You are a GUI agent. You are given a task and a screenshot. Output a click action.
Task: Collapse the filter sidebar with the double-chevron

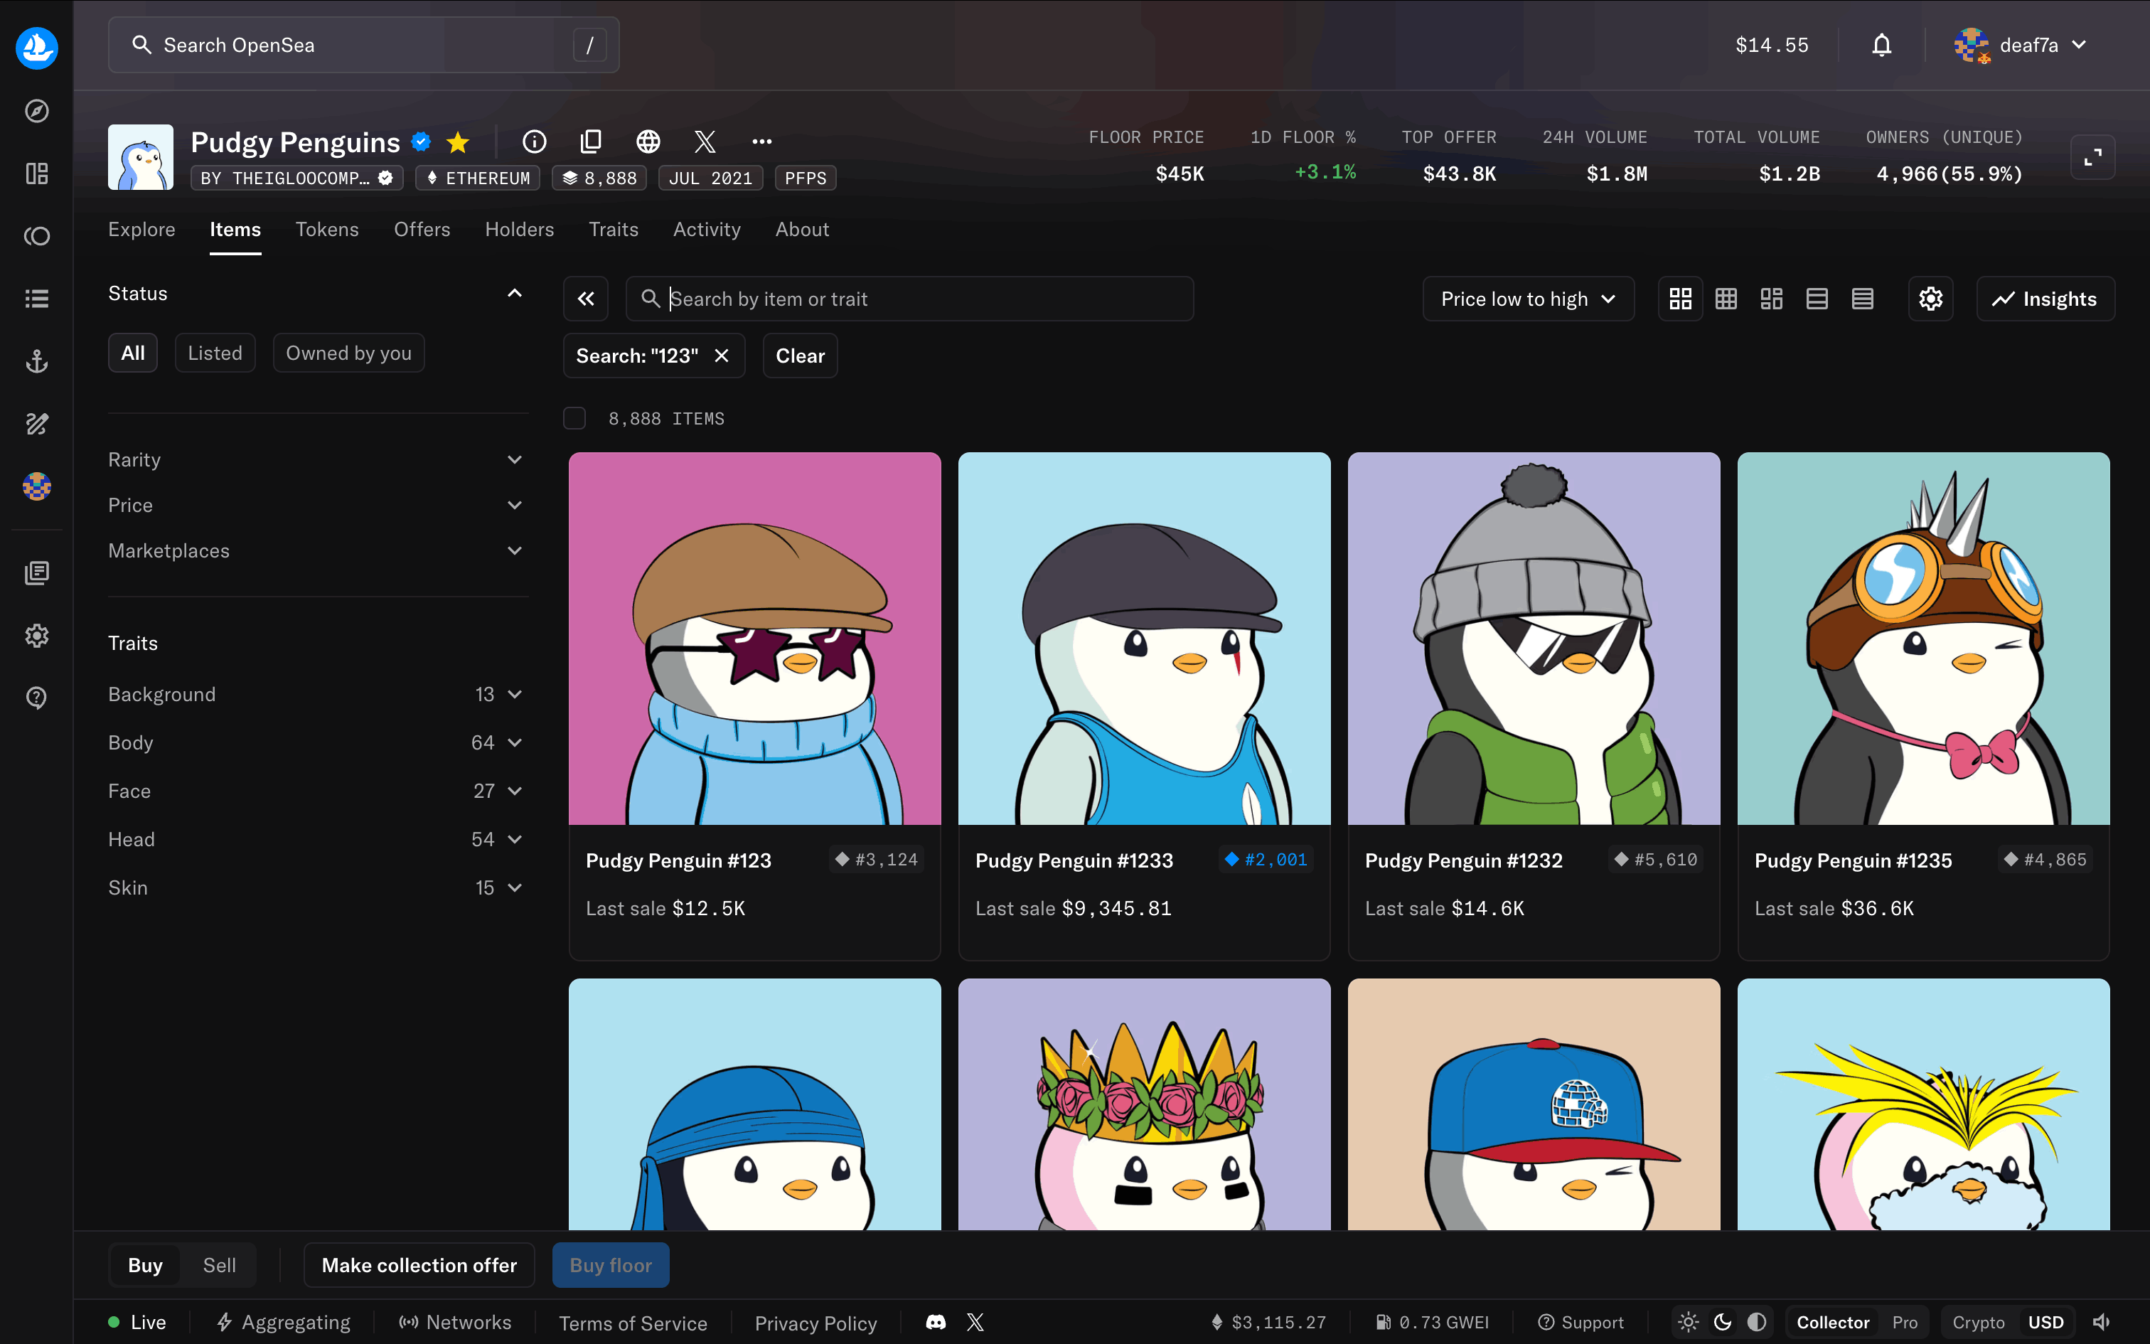(585, 299)
